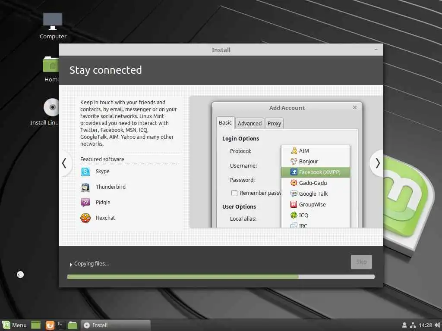
Task: Click the Local alias: label
Action: click(x=243, y=219)
